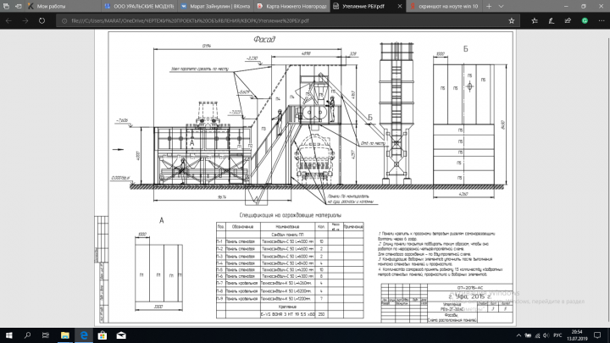
Task: Click the network tray icon
Action: [537, 335]
